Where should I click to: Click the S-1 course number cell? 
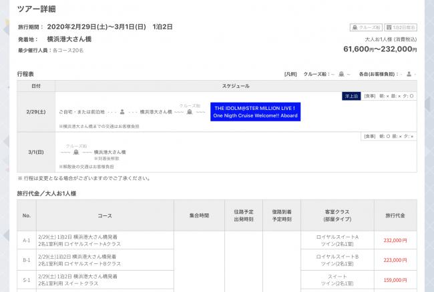[x=27, y=280]
